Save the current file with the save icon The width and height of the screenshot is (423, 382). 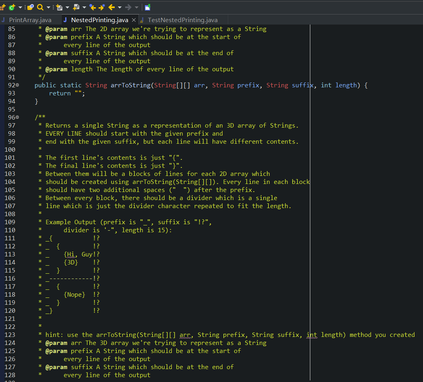60,7
